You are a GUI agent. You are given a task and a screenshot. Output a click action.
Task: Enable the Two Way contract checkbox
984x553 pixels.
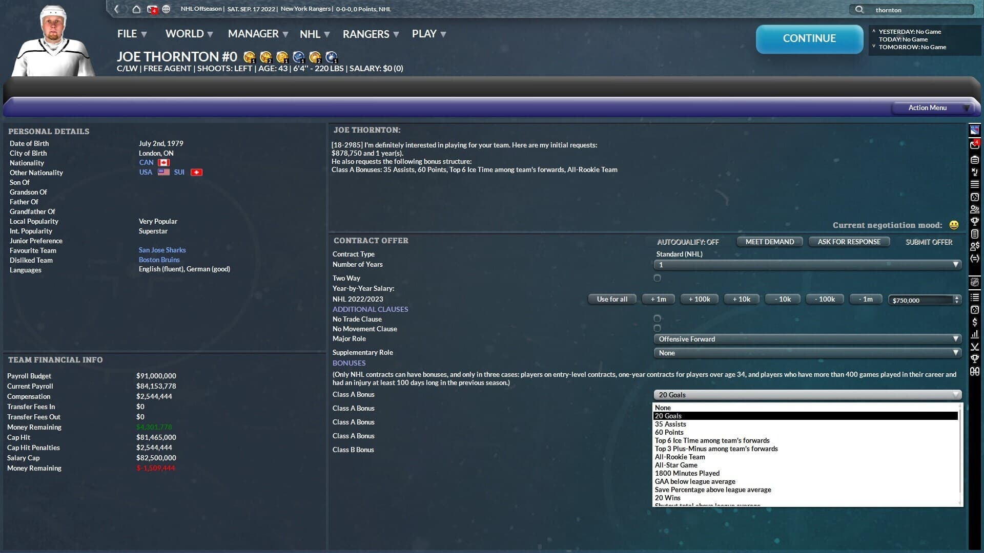(658, 278)
